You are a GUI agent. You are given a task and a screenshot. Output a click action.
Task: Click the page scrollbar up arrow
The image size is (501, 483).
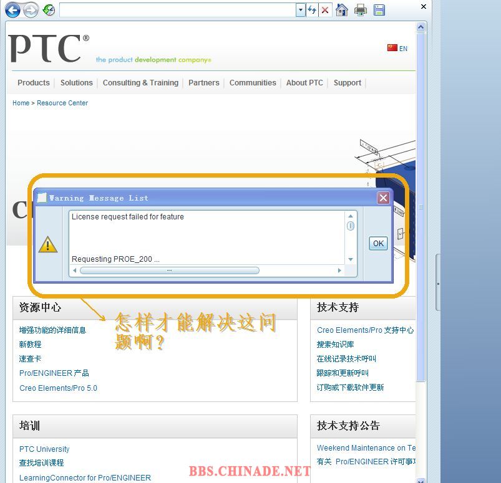point(421,27)
